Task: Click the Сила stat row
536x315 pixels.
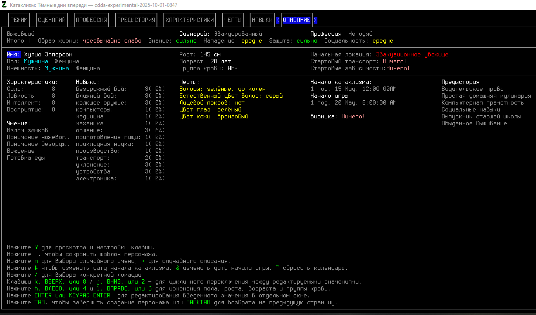Action: pyautogui.click(x=31, y=89)
